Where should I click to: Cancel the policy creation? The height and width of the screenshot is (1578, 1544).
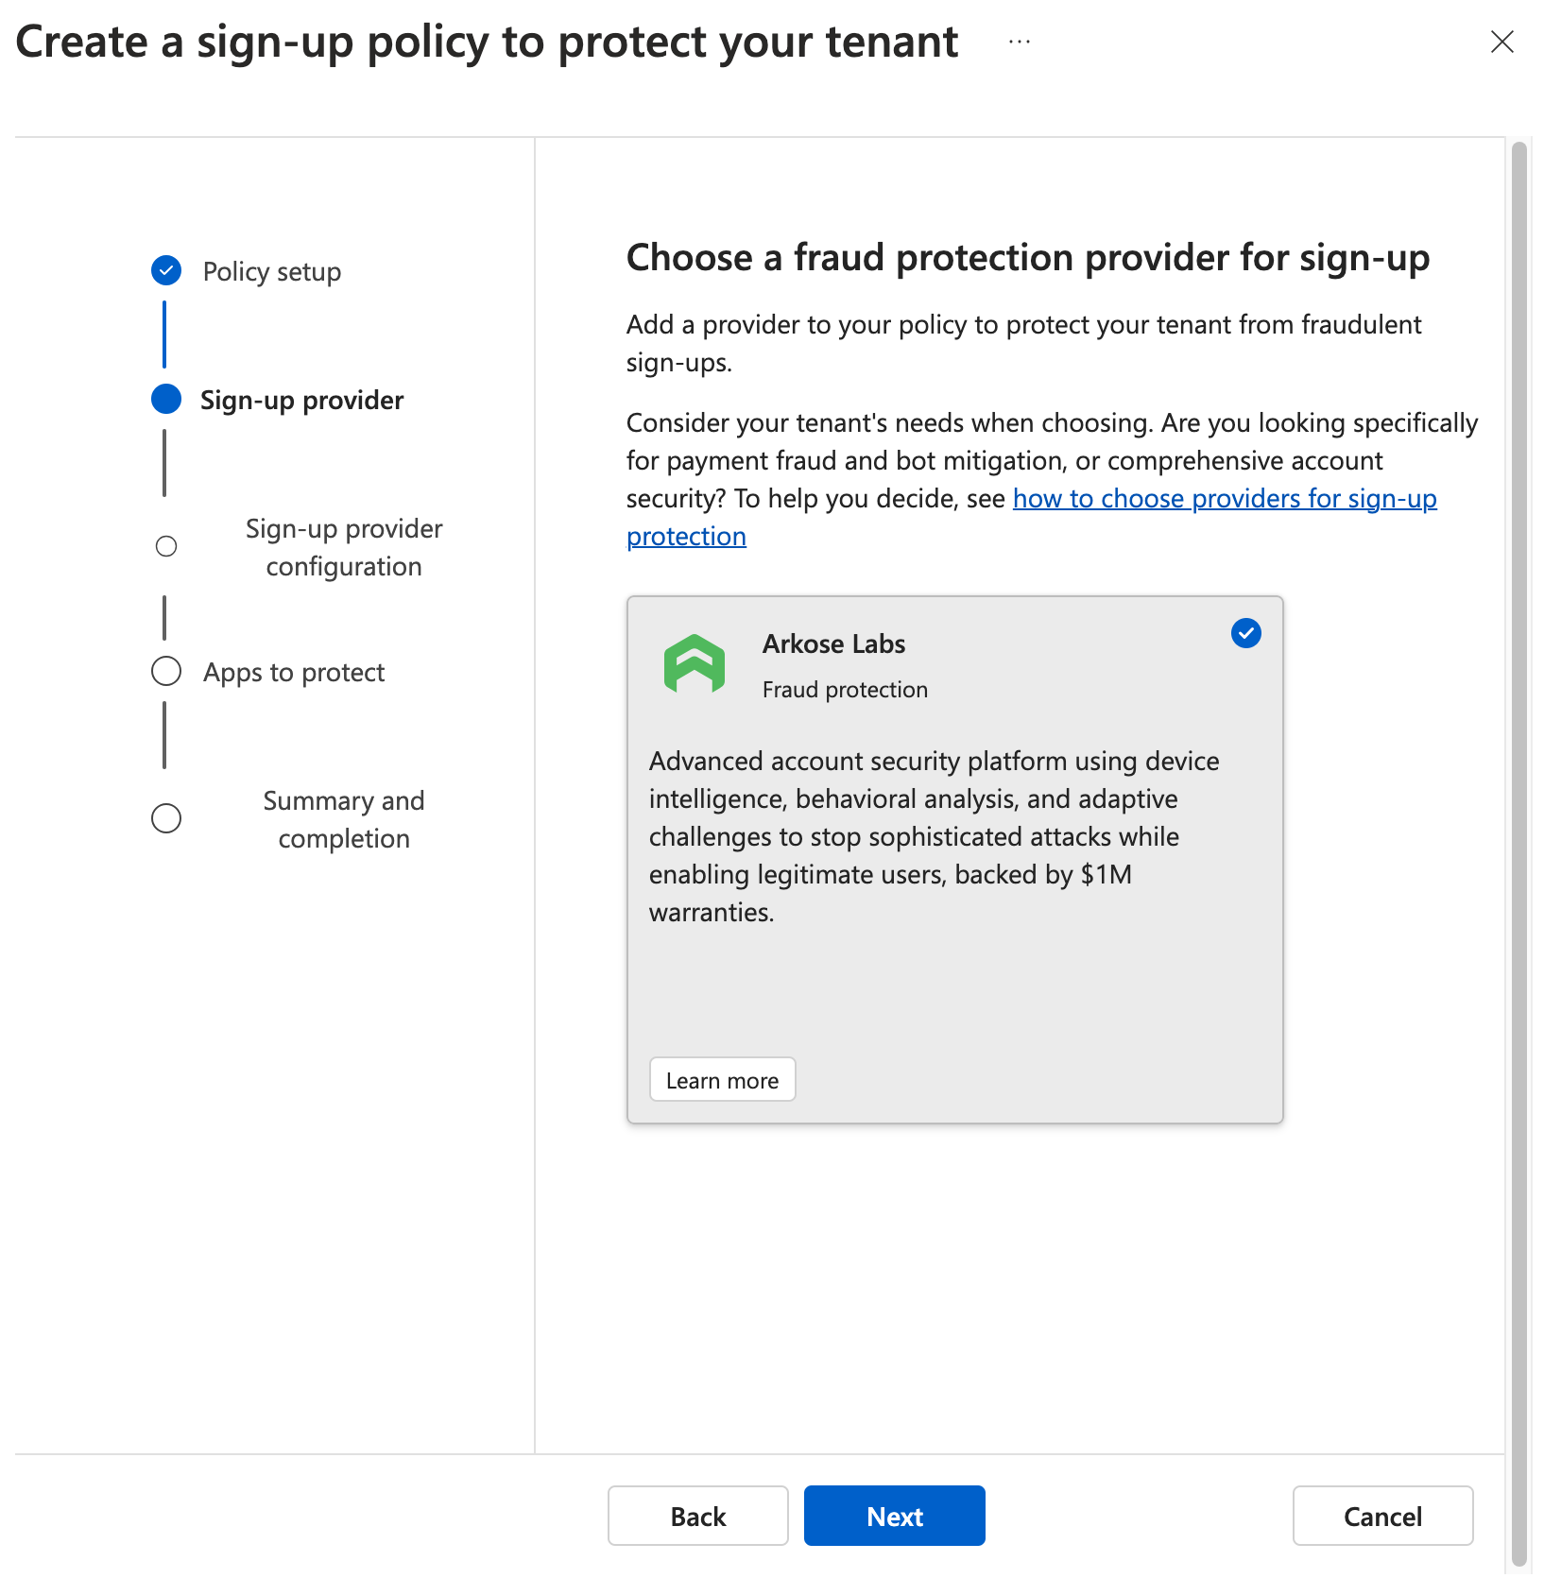coord(1382,1516)
